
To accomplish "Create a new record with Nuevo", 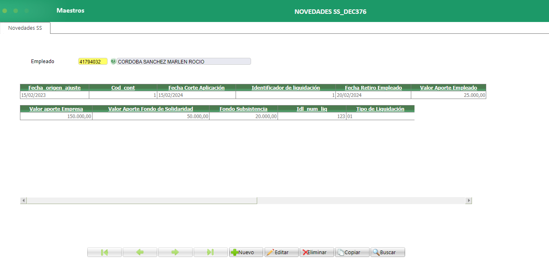I will tap(246, 252).
